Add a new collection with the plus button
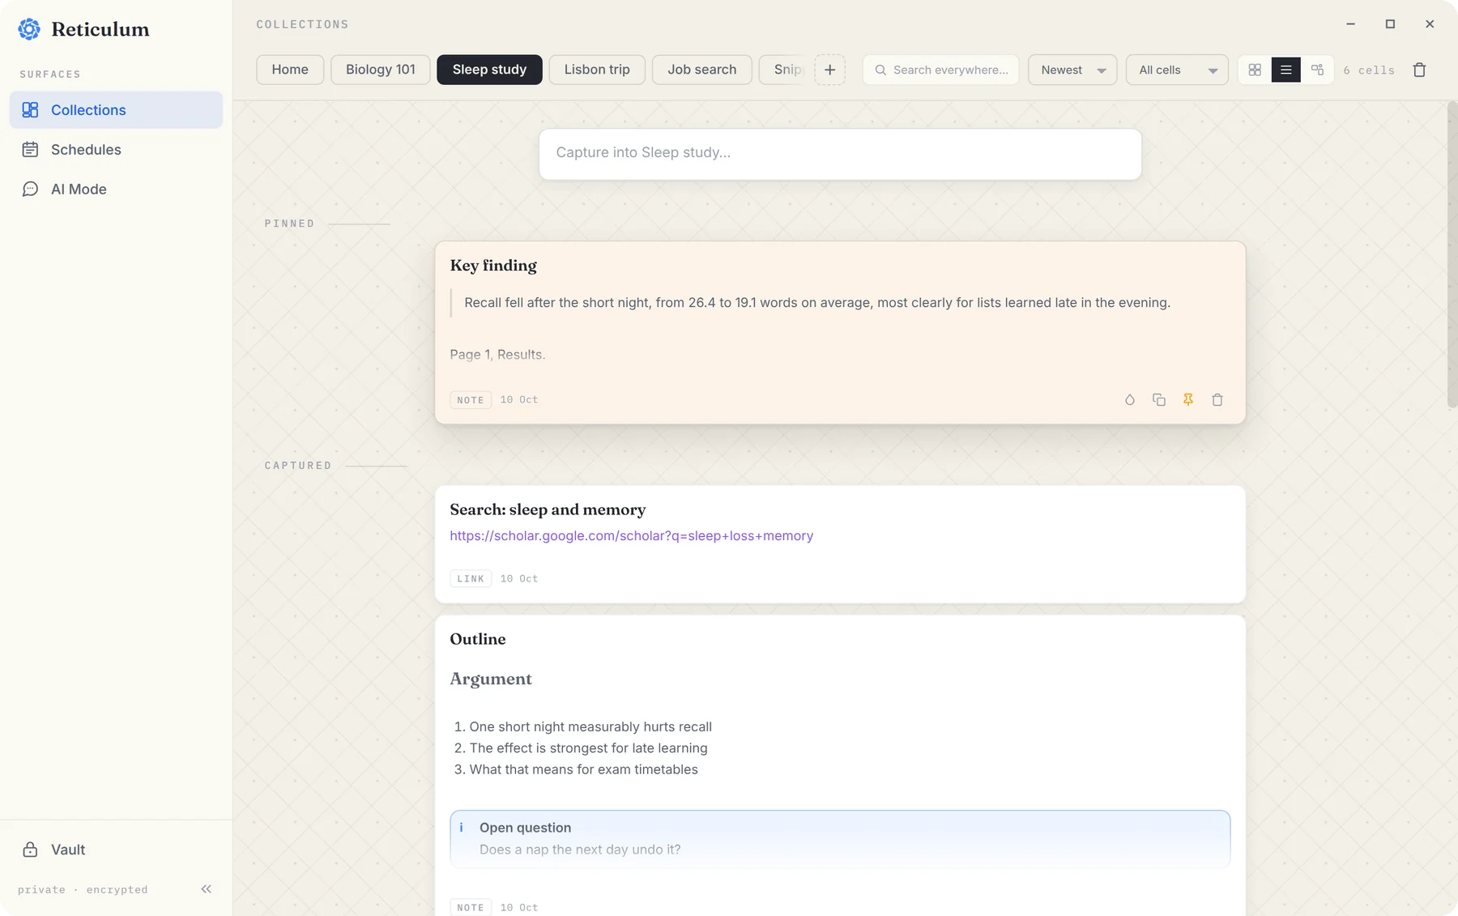This screenshot has width=1458, height=916. pyautogui.click(x=829, y=70)
